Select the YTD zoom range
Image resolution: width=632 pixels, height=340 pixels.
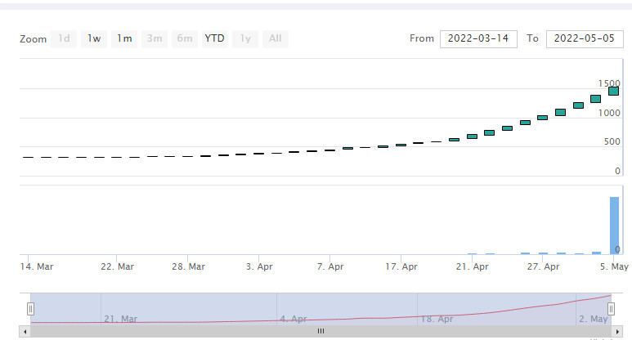point(214,38)
